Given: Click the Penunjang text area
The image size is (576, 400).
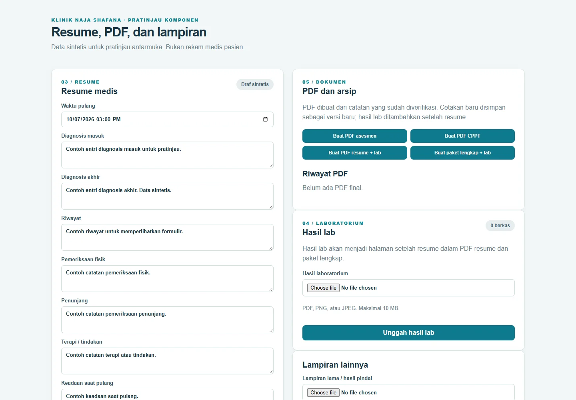Looking at the screenshot, I should (x=167, y=320).
